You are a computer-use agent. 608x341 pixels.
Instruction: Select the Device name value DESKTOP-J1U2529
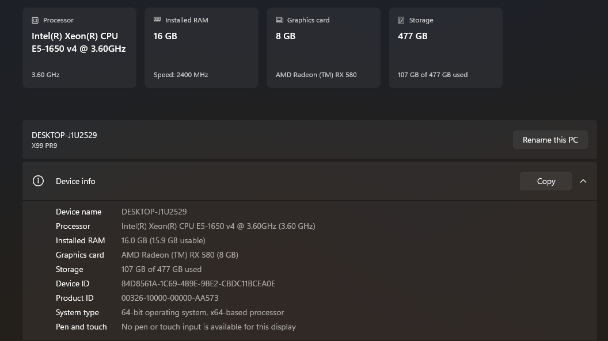154,212
